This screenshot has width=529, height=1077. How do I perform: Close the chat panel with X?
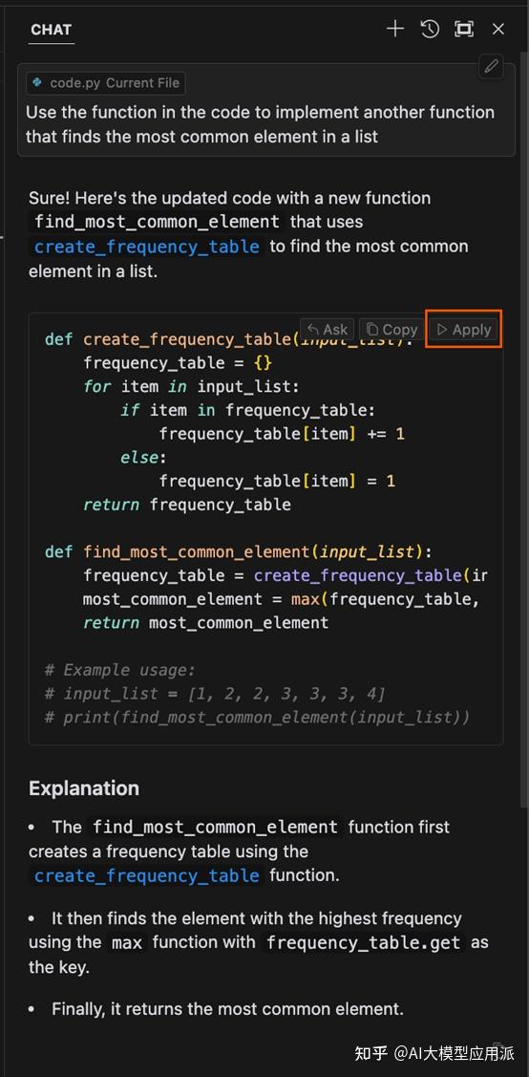pos(498,29)
